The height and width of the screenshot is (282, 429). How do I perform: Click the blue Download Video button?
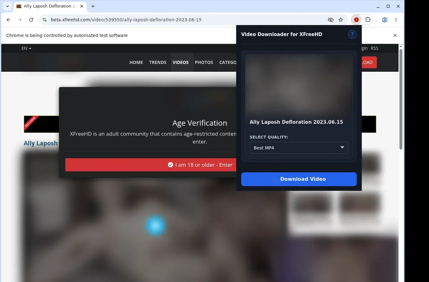(x=299, y=179)
